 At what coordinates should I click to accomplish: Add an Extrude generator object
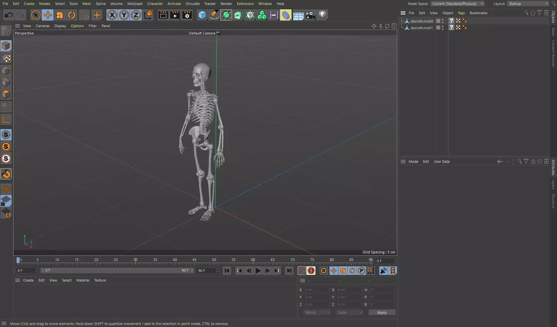(x=238, y=15)
